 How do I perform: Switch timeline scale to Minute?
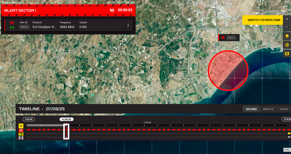pyautogui.click(x=268, y=109)
